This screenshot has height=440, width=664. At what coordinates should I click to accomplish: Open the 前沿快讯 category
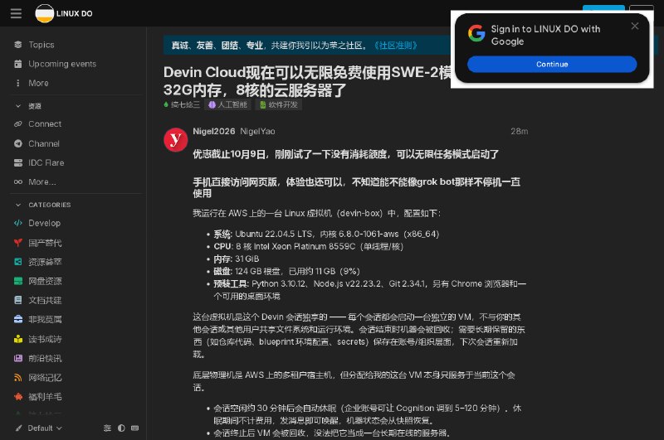[45, 359]
